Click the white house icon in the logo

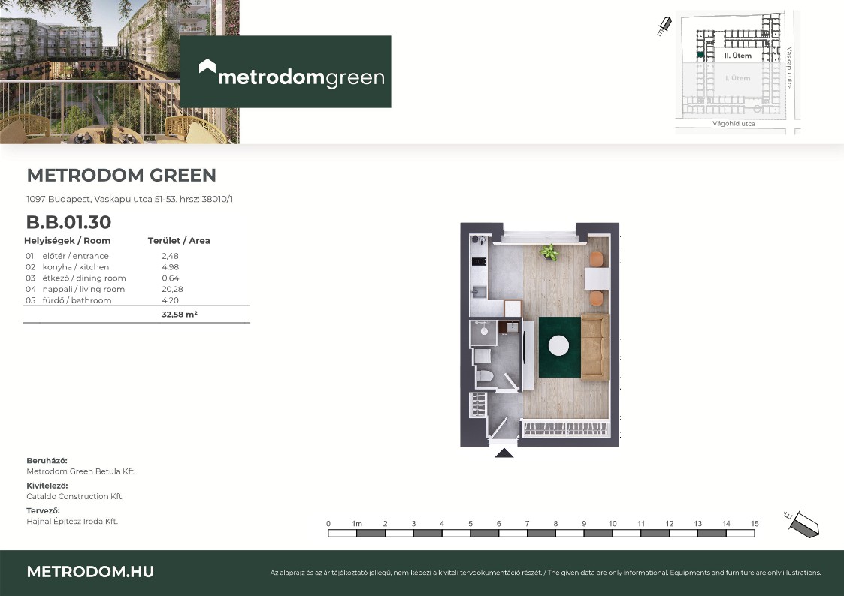click(x=207, y=66)
